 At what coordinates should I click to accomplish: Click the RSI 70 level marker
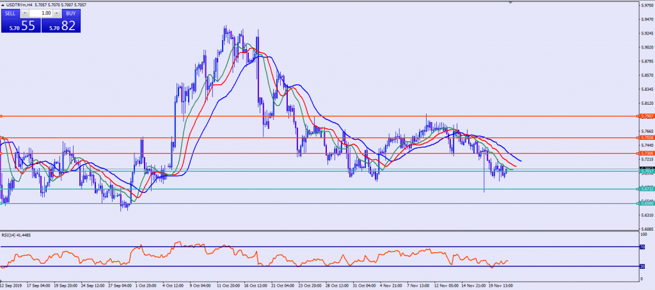point(642,247)
